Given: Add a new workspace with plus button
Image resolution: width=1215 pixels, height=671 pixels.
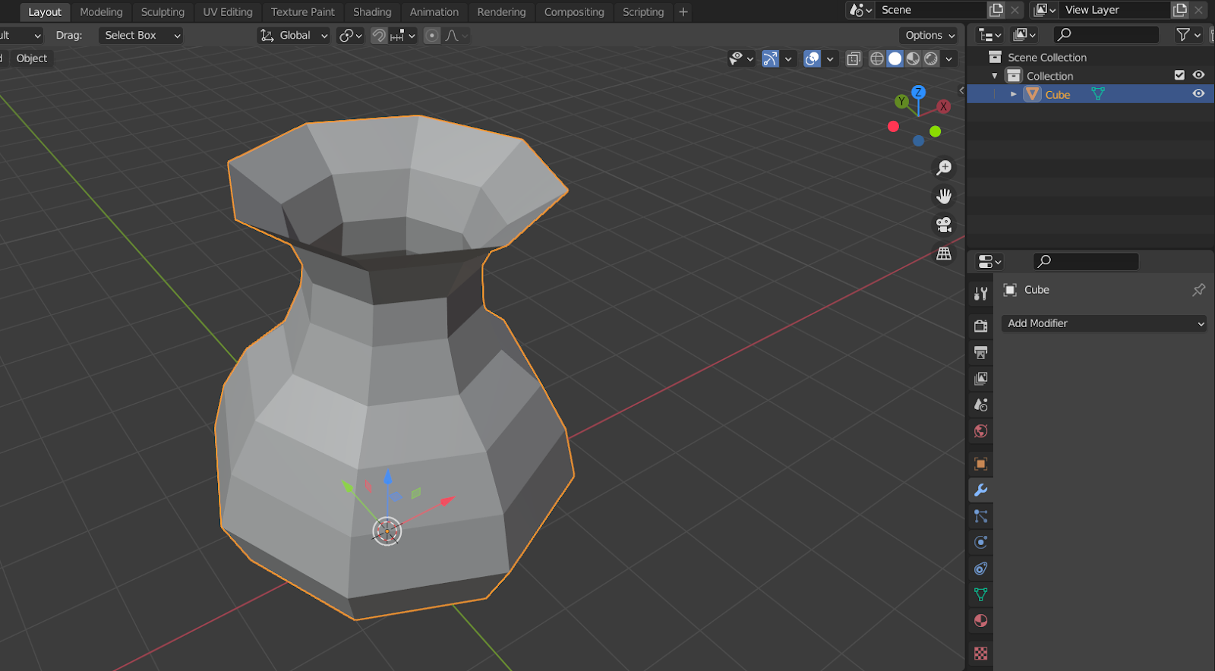Looking at the screenshot, I should (x=683, y=12).
